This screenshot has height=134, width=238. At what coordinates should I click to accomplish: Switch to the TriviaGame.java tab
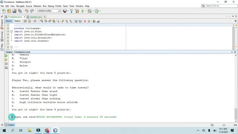(15, 17)
